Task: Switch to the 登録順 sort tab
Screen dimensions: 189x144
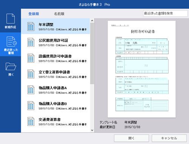Action: point(34,14)
